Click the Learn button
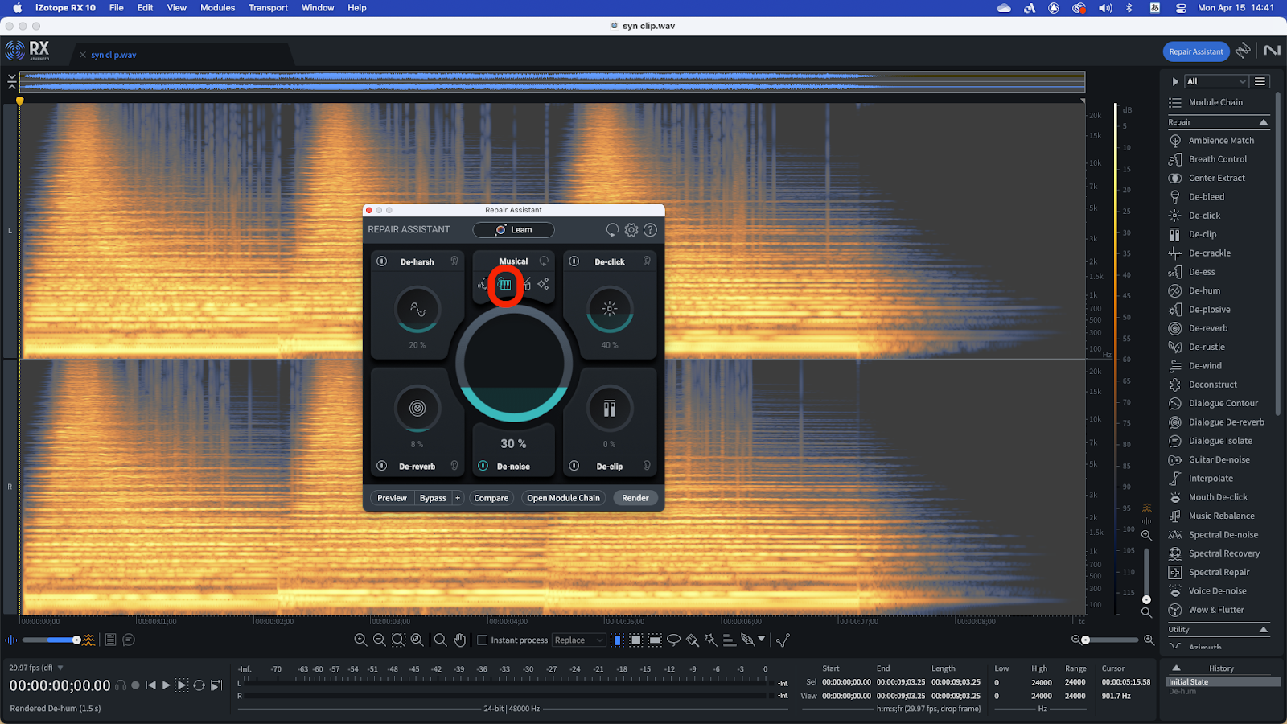The height and width of the screenshot is (724, 1287). pyautogui.click(x=513, y=230)
